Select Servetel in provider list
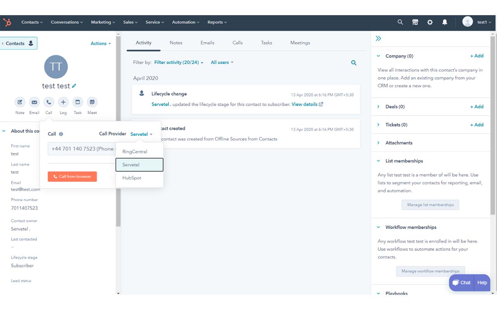 pos(139,165)
